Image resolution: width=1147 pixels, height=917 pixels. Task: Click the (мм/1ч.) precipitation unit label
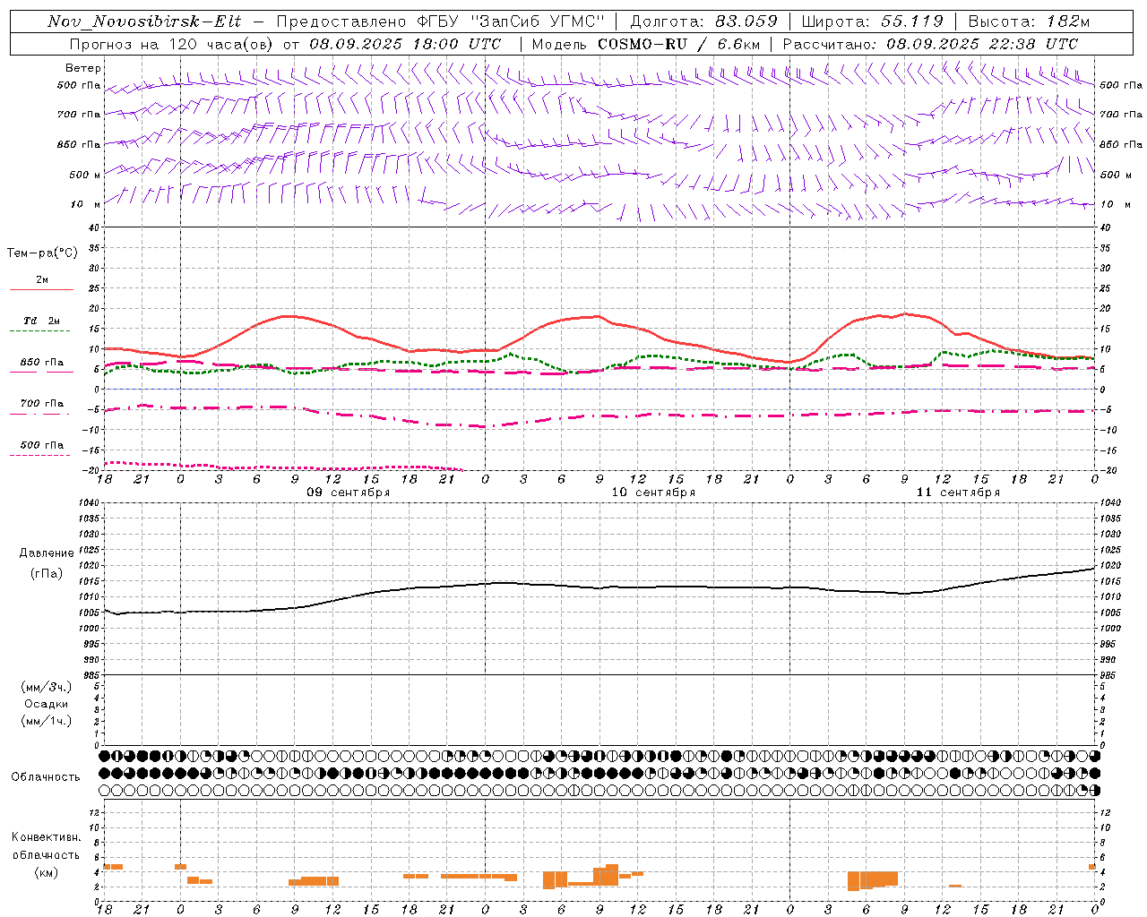(x=47, y=721)
